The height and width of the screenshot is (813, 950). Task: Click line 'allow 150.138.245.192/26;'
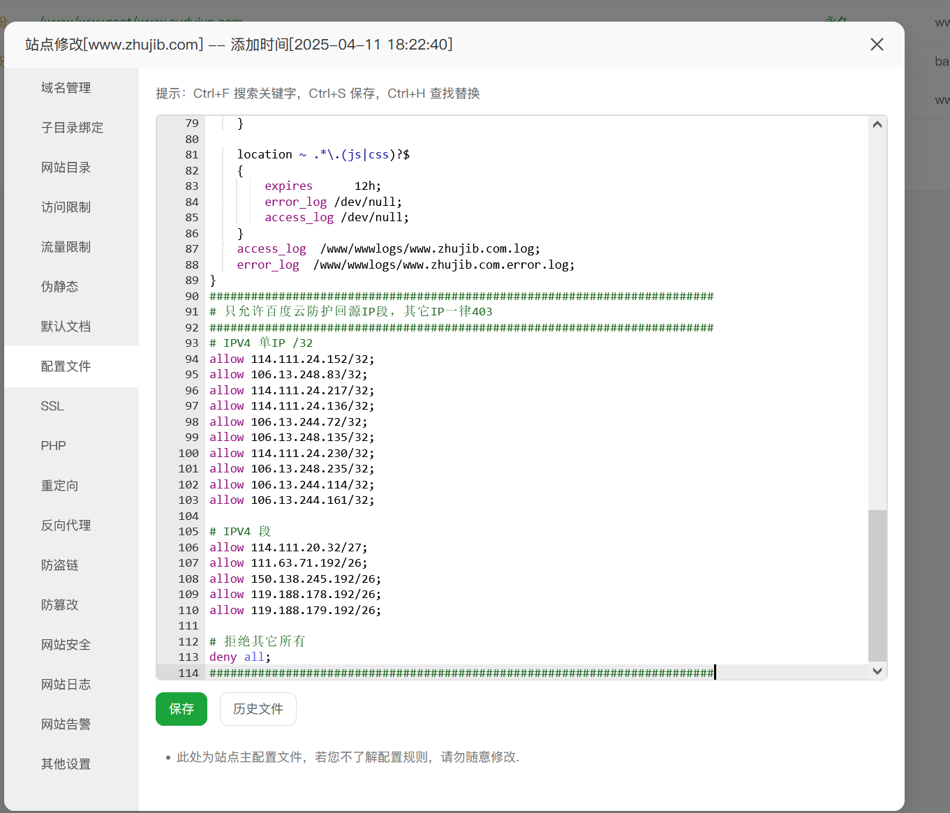[295, 579]
